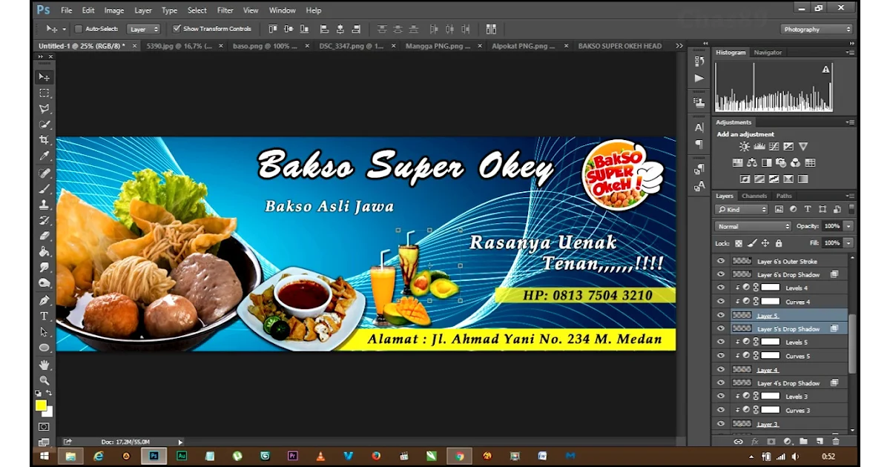Open the Character panel icon in the dock

699,127
